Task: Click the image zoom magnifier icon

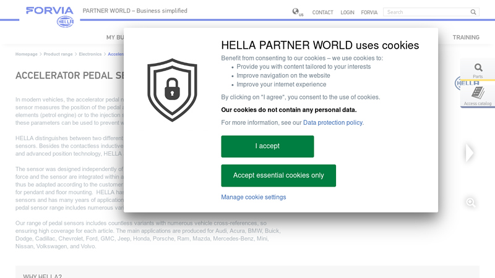Action: tap(471, 202)
